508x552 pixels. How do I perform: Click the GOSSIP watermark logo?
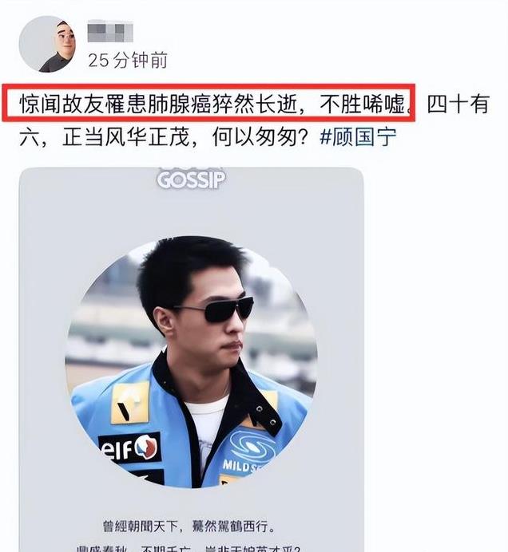[x=191, y=178]
